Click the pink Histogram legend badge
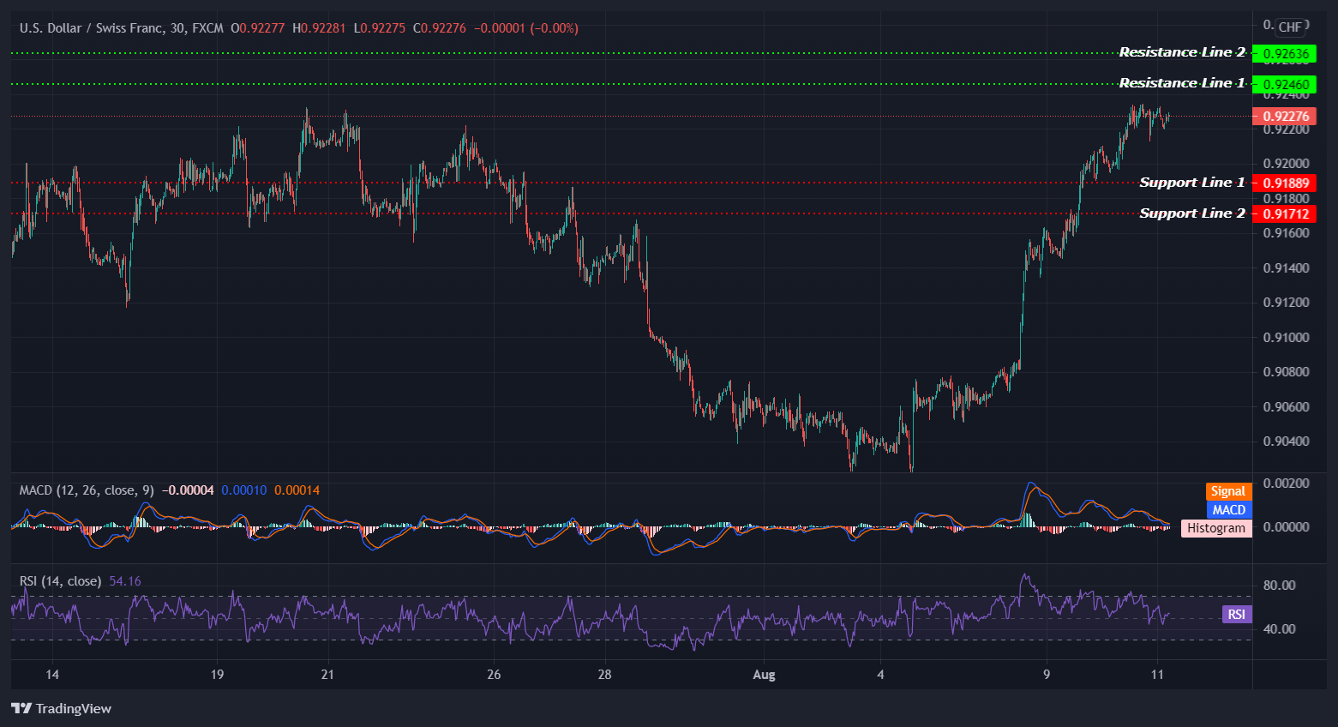 coord(1216,528)
